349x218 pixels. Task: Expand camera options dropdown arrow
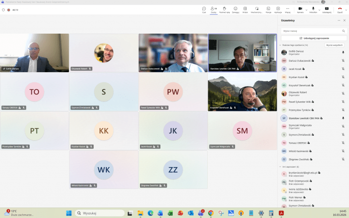(x=306, y=10)
